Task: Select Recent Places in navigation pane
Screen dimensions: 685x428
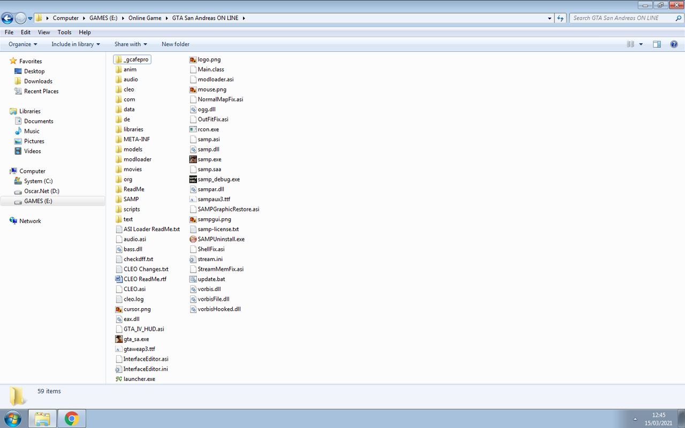Action: click(x=41, y=91)
